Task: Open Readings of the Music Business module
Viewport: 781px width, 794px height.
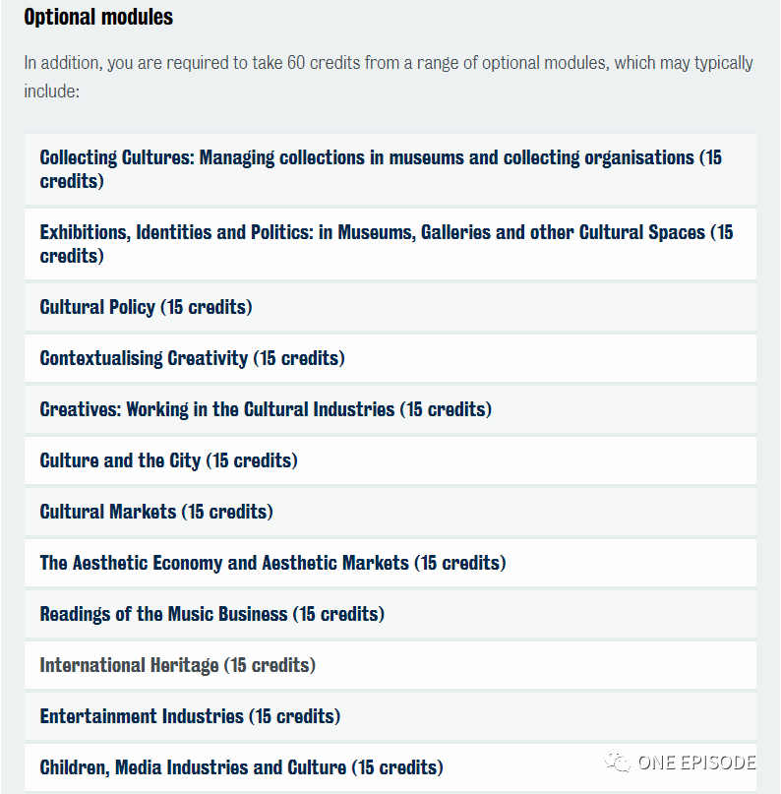Action: (390, 614)
